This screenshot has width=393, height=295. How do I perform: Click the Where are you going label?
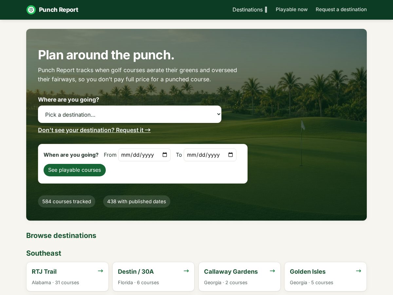click(68, 100)
